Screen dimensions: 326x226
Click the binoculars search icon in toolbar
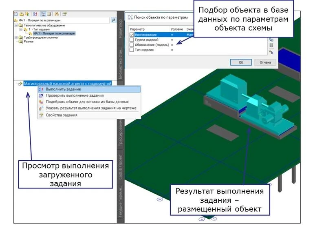(56, 13)
